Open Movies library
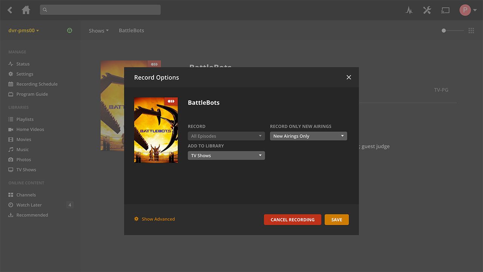 [24, 139]
